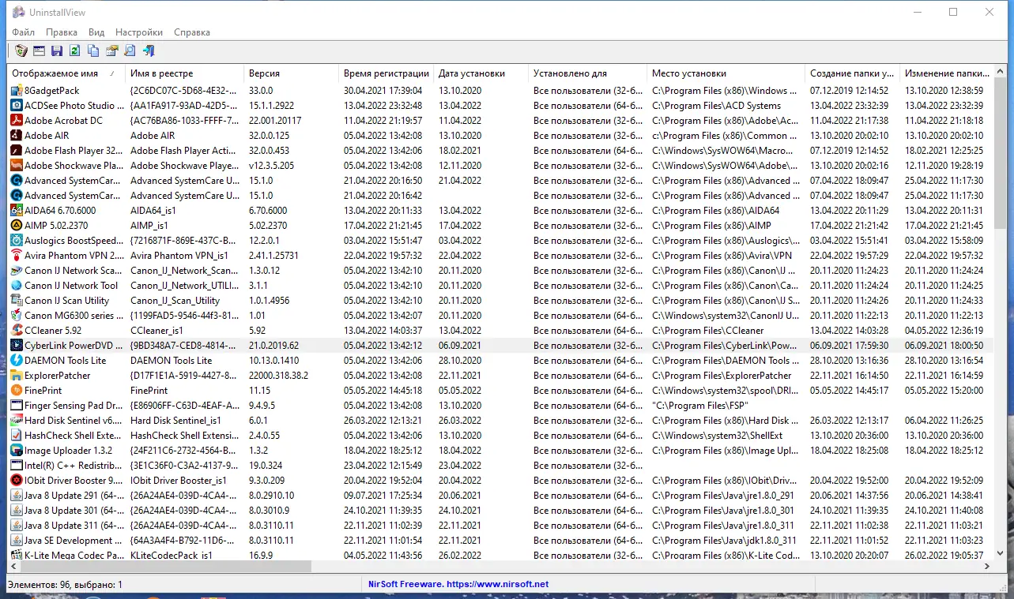The image size is (1014, 599).
Task: Click the Adobe AIR row icon
Action: (17, 136)
